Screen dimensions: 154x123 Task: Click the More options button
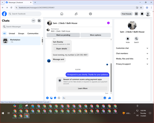[95, 35]
